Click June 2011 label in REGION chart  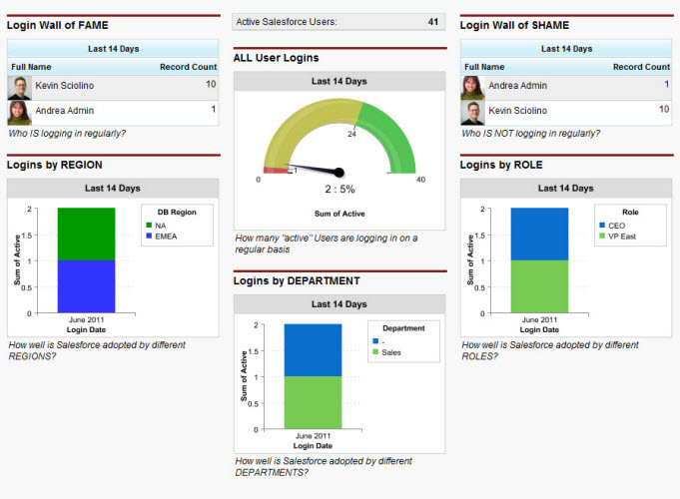86,320
